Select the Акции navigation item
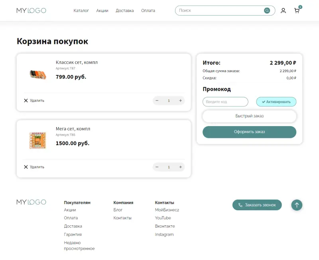The height and width of the screenshot is (260, 319). click(x=102, y=11)
